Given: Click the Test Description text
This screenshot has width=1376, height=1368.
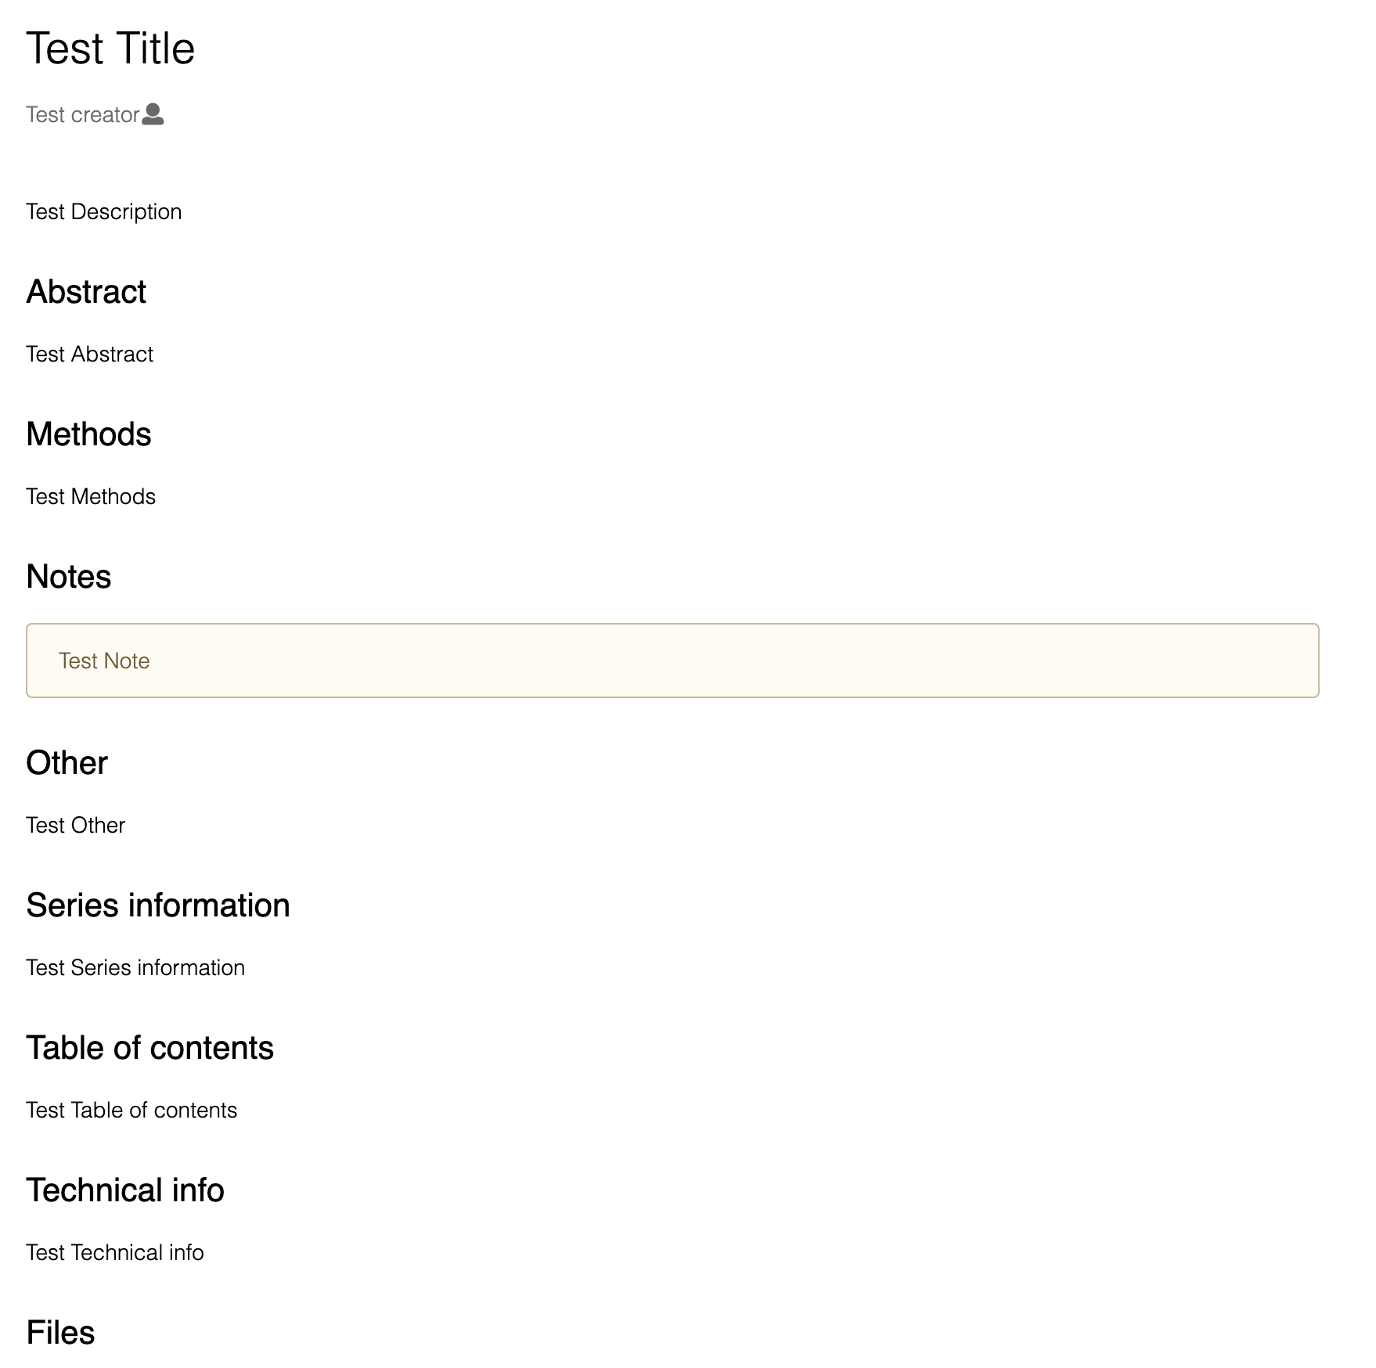Looking at the screenshot, I should pos(103,212).
